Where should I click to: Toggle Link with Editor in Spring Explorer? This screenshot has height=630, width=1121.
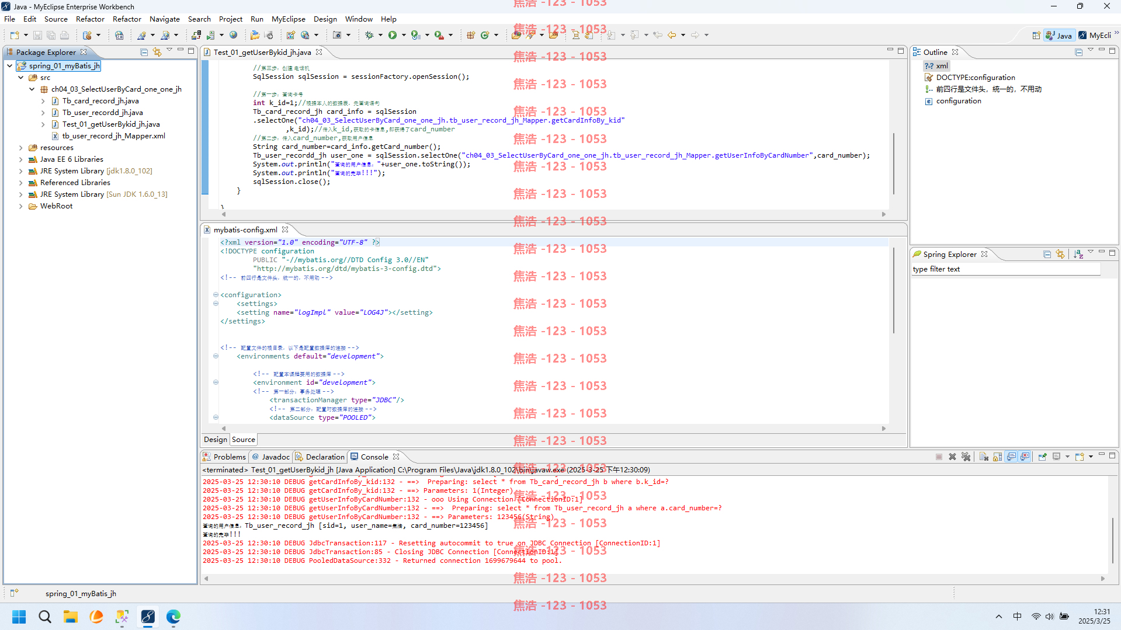point(1060,254)
